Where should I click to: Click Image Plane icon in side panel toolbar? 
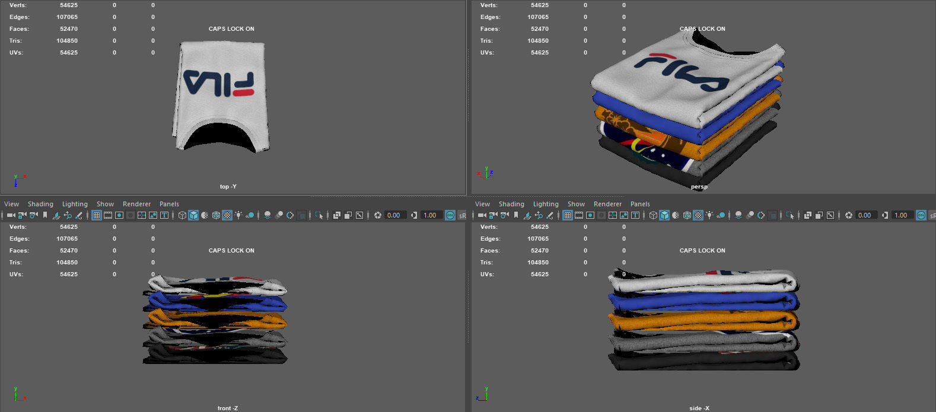(527, 215)
